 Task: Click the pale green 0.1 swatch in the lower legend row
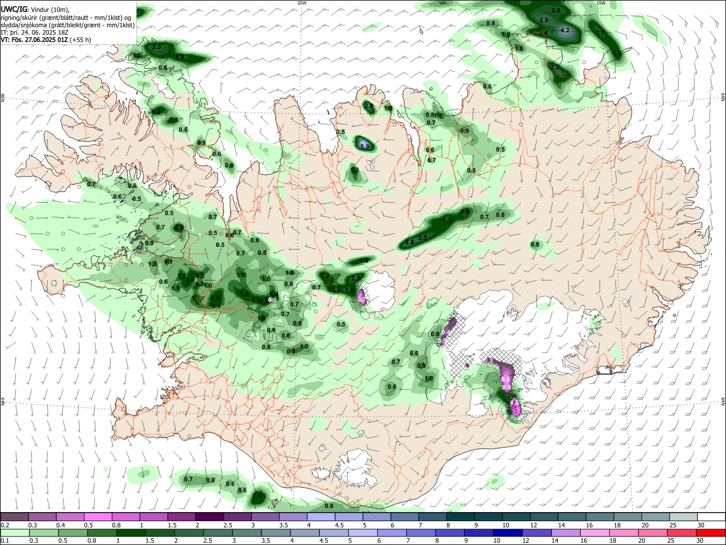click(14, 533)
